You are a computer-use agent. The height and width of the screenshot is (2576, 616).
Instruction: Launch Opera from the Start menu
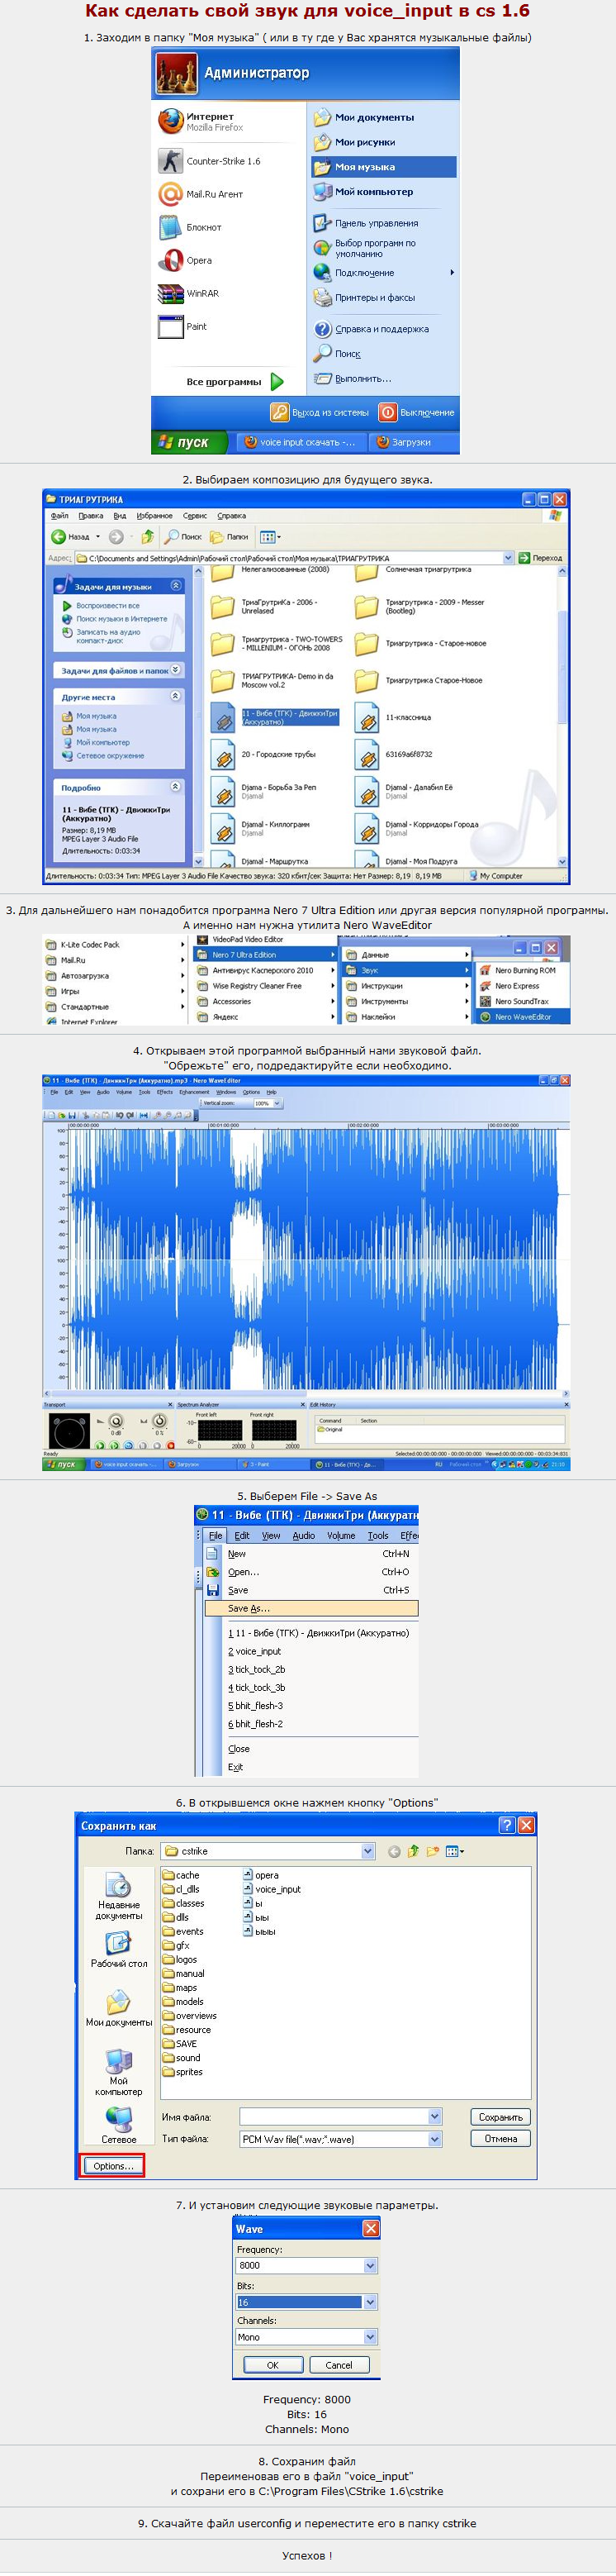[x=186, y=260]
